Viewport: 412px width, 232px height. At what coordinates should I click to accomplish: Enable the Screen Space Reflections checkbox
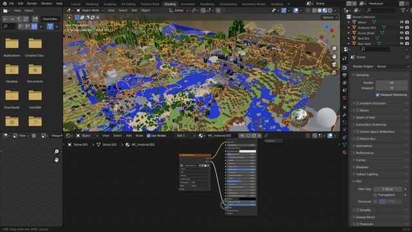pos(357,131)
